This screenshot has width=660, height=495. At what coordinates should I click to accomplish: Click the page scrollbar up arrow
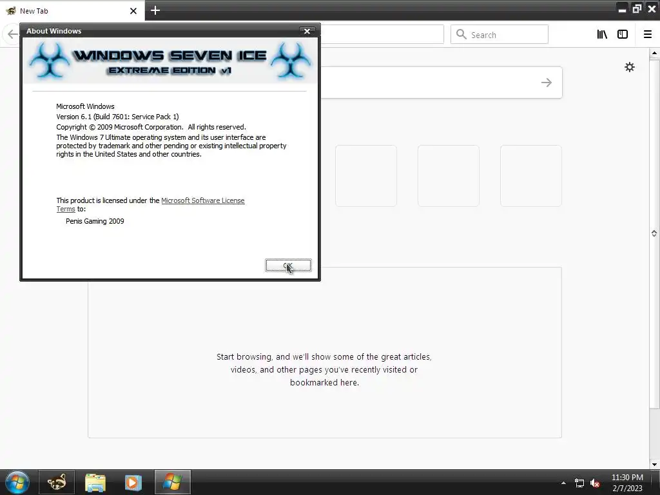pyautogui.click(x=654, y=53)
